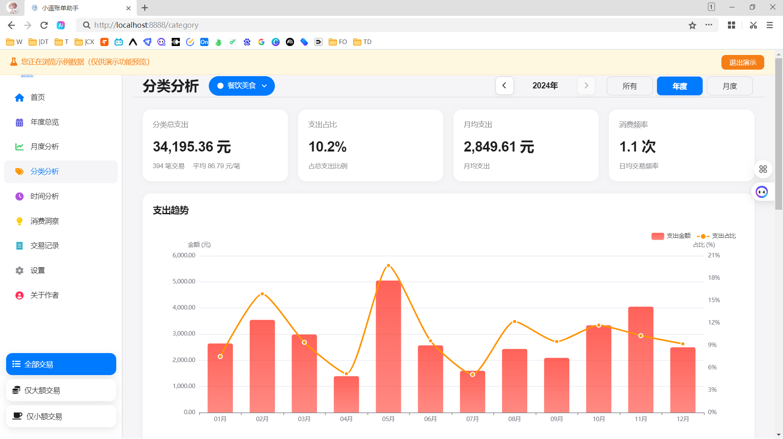This screenshot has width=783, height=439.
Task: Open the W bookmarks folder
Action: point(14,42)
